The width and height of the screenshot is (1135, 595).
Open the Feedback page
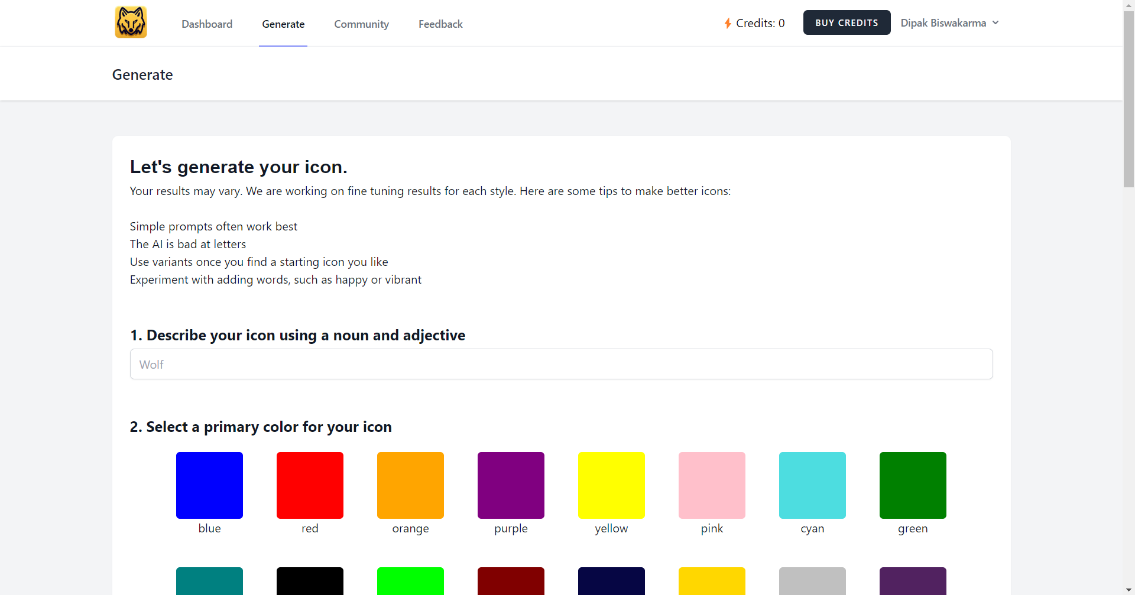(440, 24)
